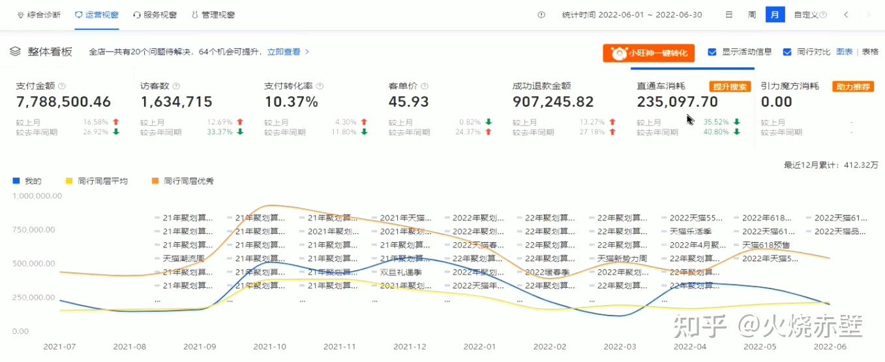The image size is (885, 362).
Task: Switch to the 运营视窗 tab
Action: tap(97, 14)
